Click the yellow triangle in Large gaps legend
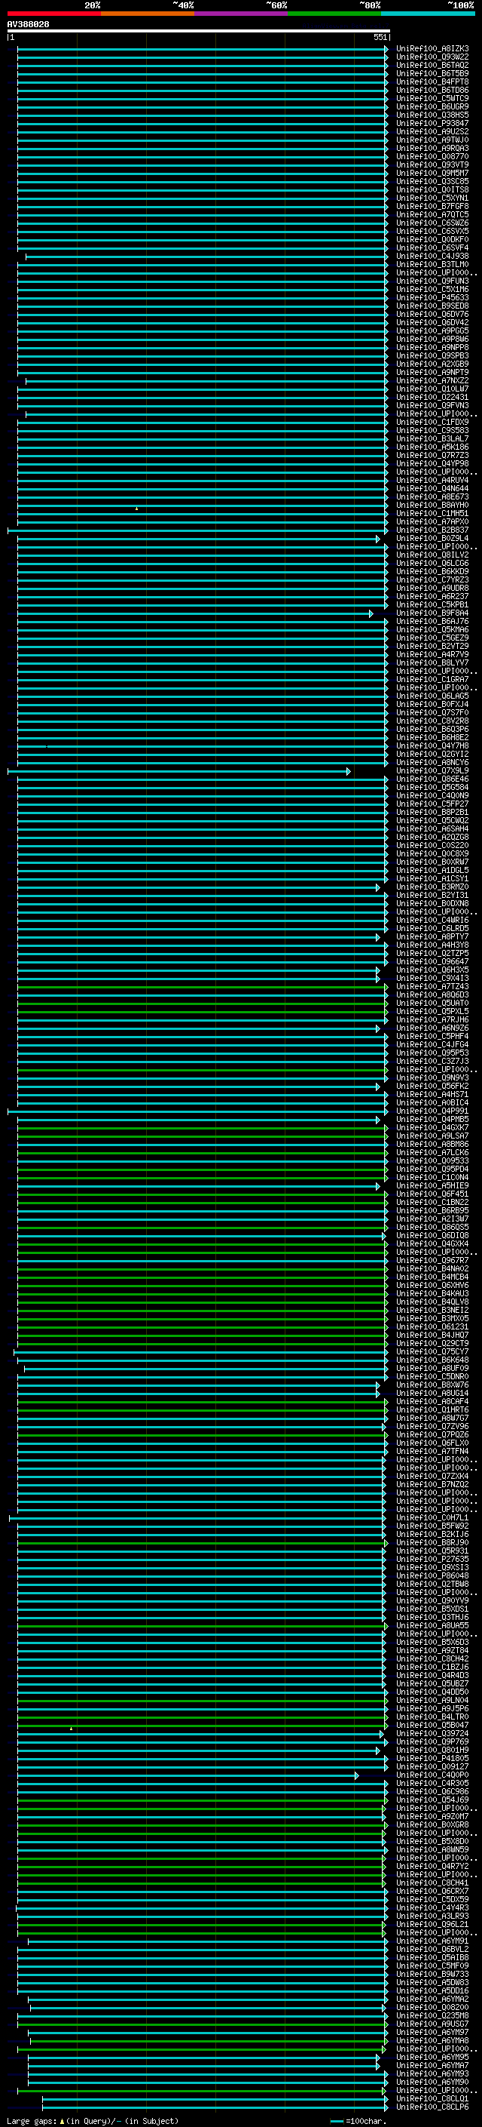This screenshot has height=2127, width=482. [x=62, y=2120]
